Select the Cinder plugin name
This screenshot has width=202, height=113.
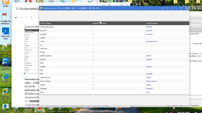tap(42, 41)
